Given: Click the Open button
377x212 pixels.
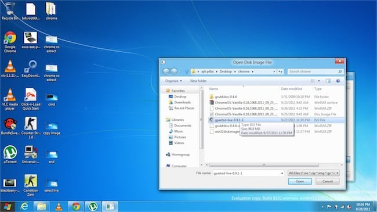Looking at the screenshot, I should coord(300,181).
